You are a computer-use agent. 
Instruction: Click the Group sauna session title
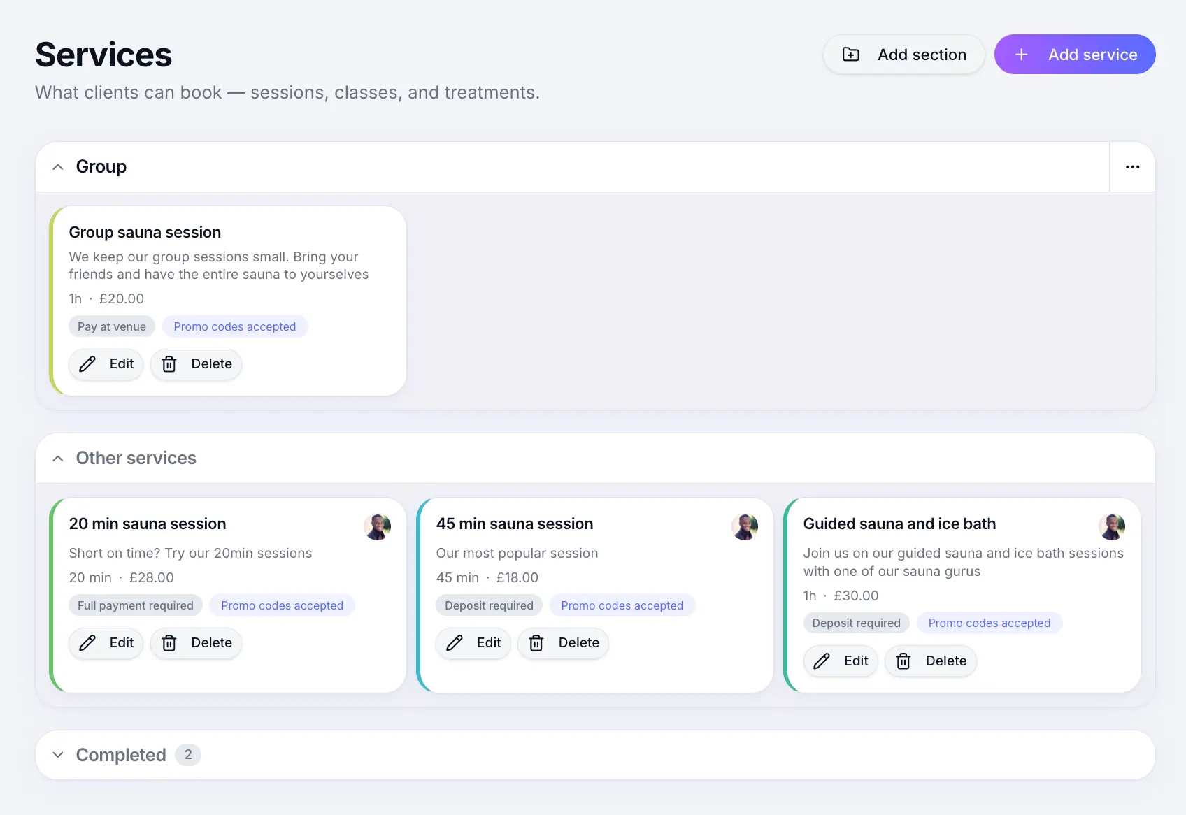click(145, 232)
